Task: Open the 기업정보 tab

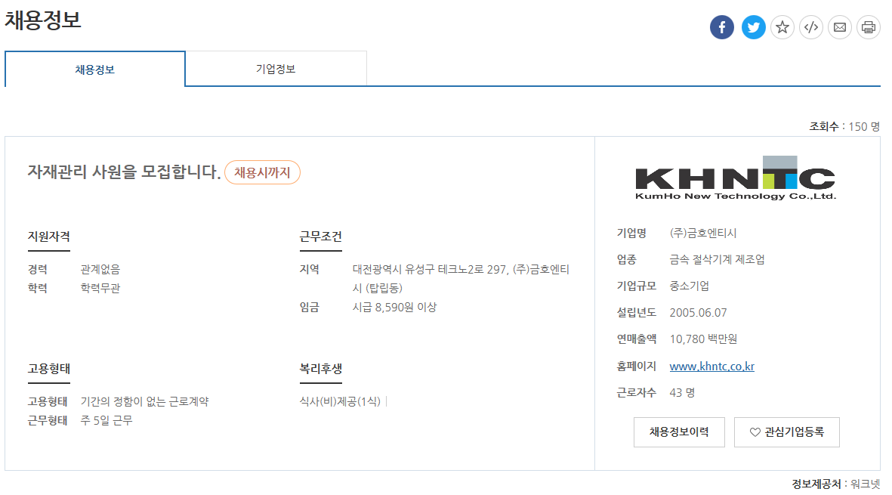Action: (x=276, y=69)
